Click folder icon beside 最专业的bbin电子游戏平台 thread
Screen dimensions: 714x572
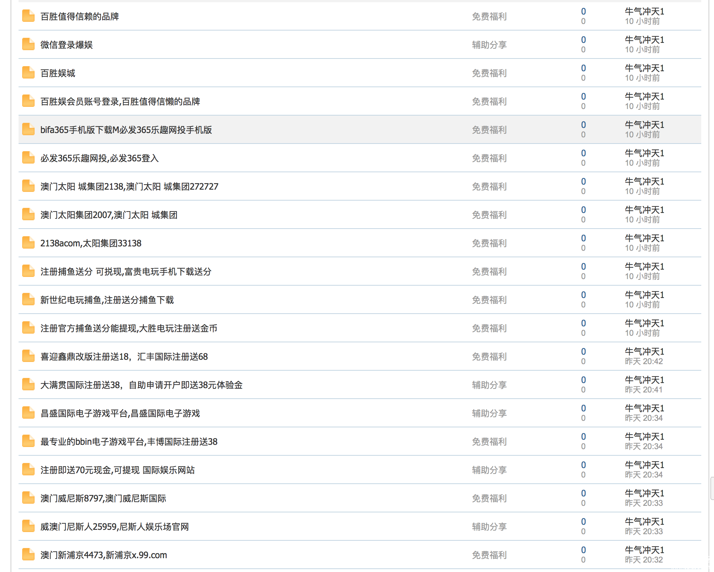(28, 441)
